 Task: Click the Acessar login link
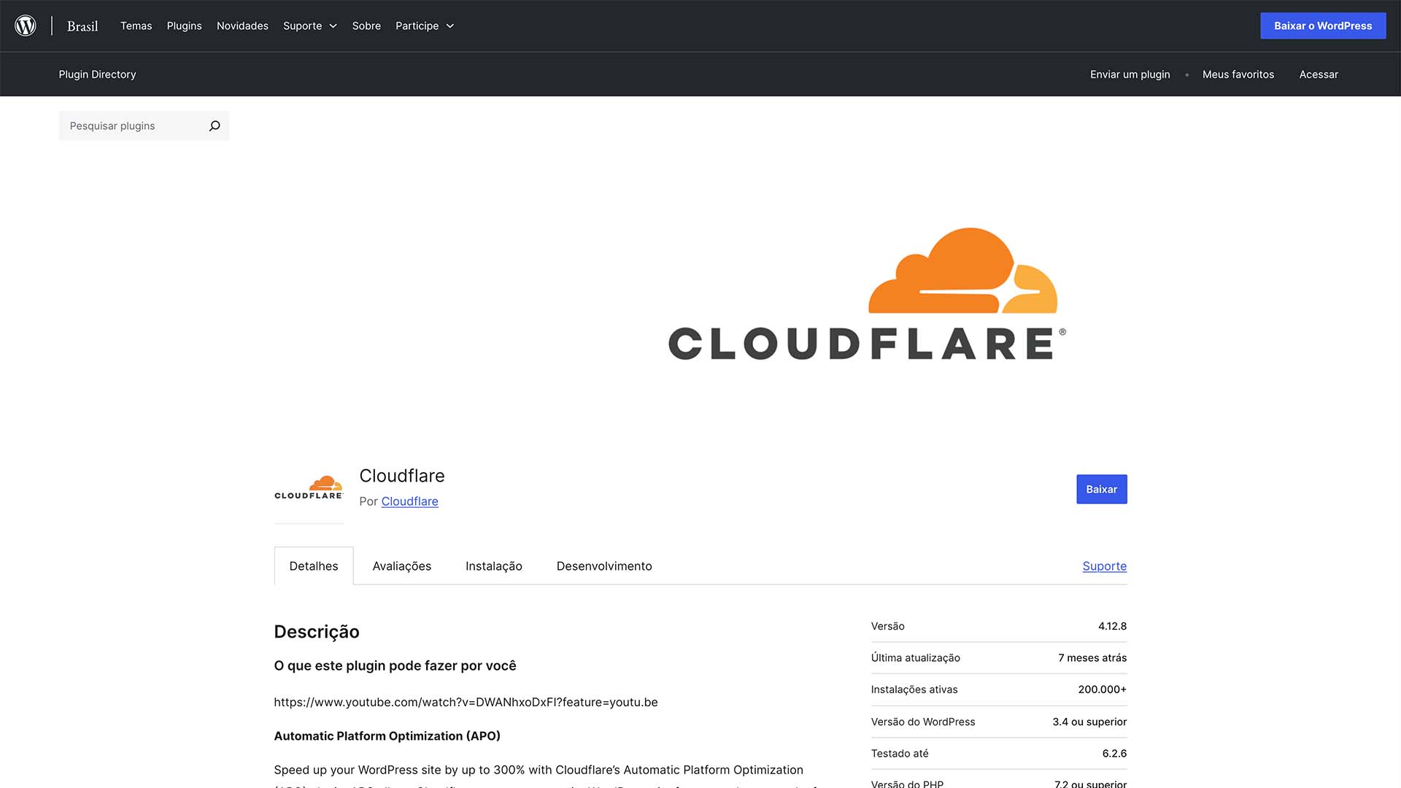pos(1319,74)
